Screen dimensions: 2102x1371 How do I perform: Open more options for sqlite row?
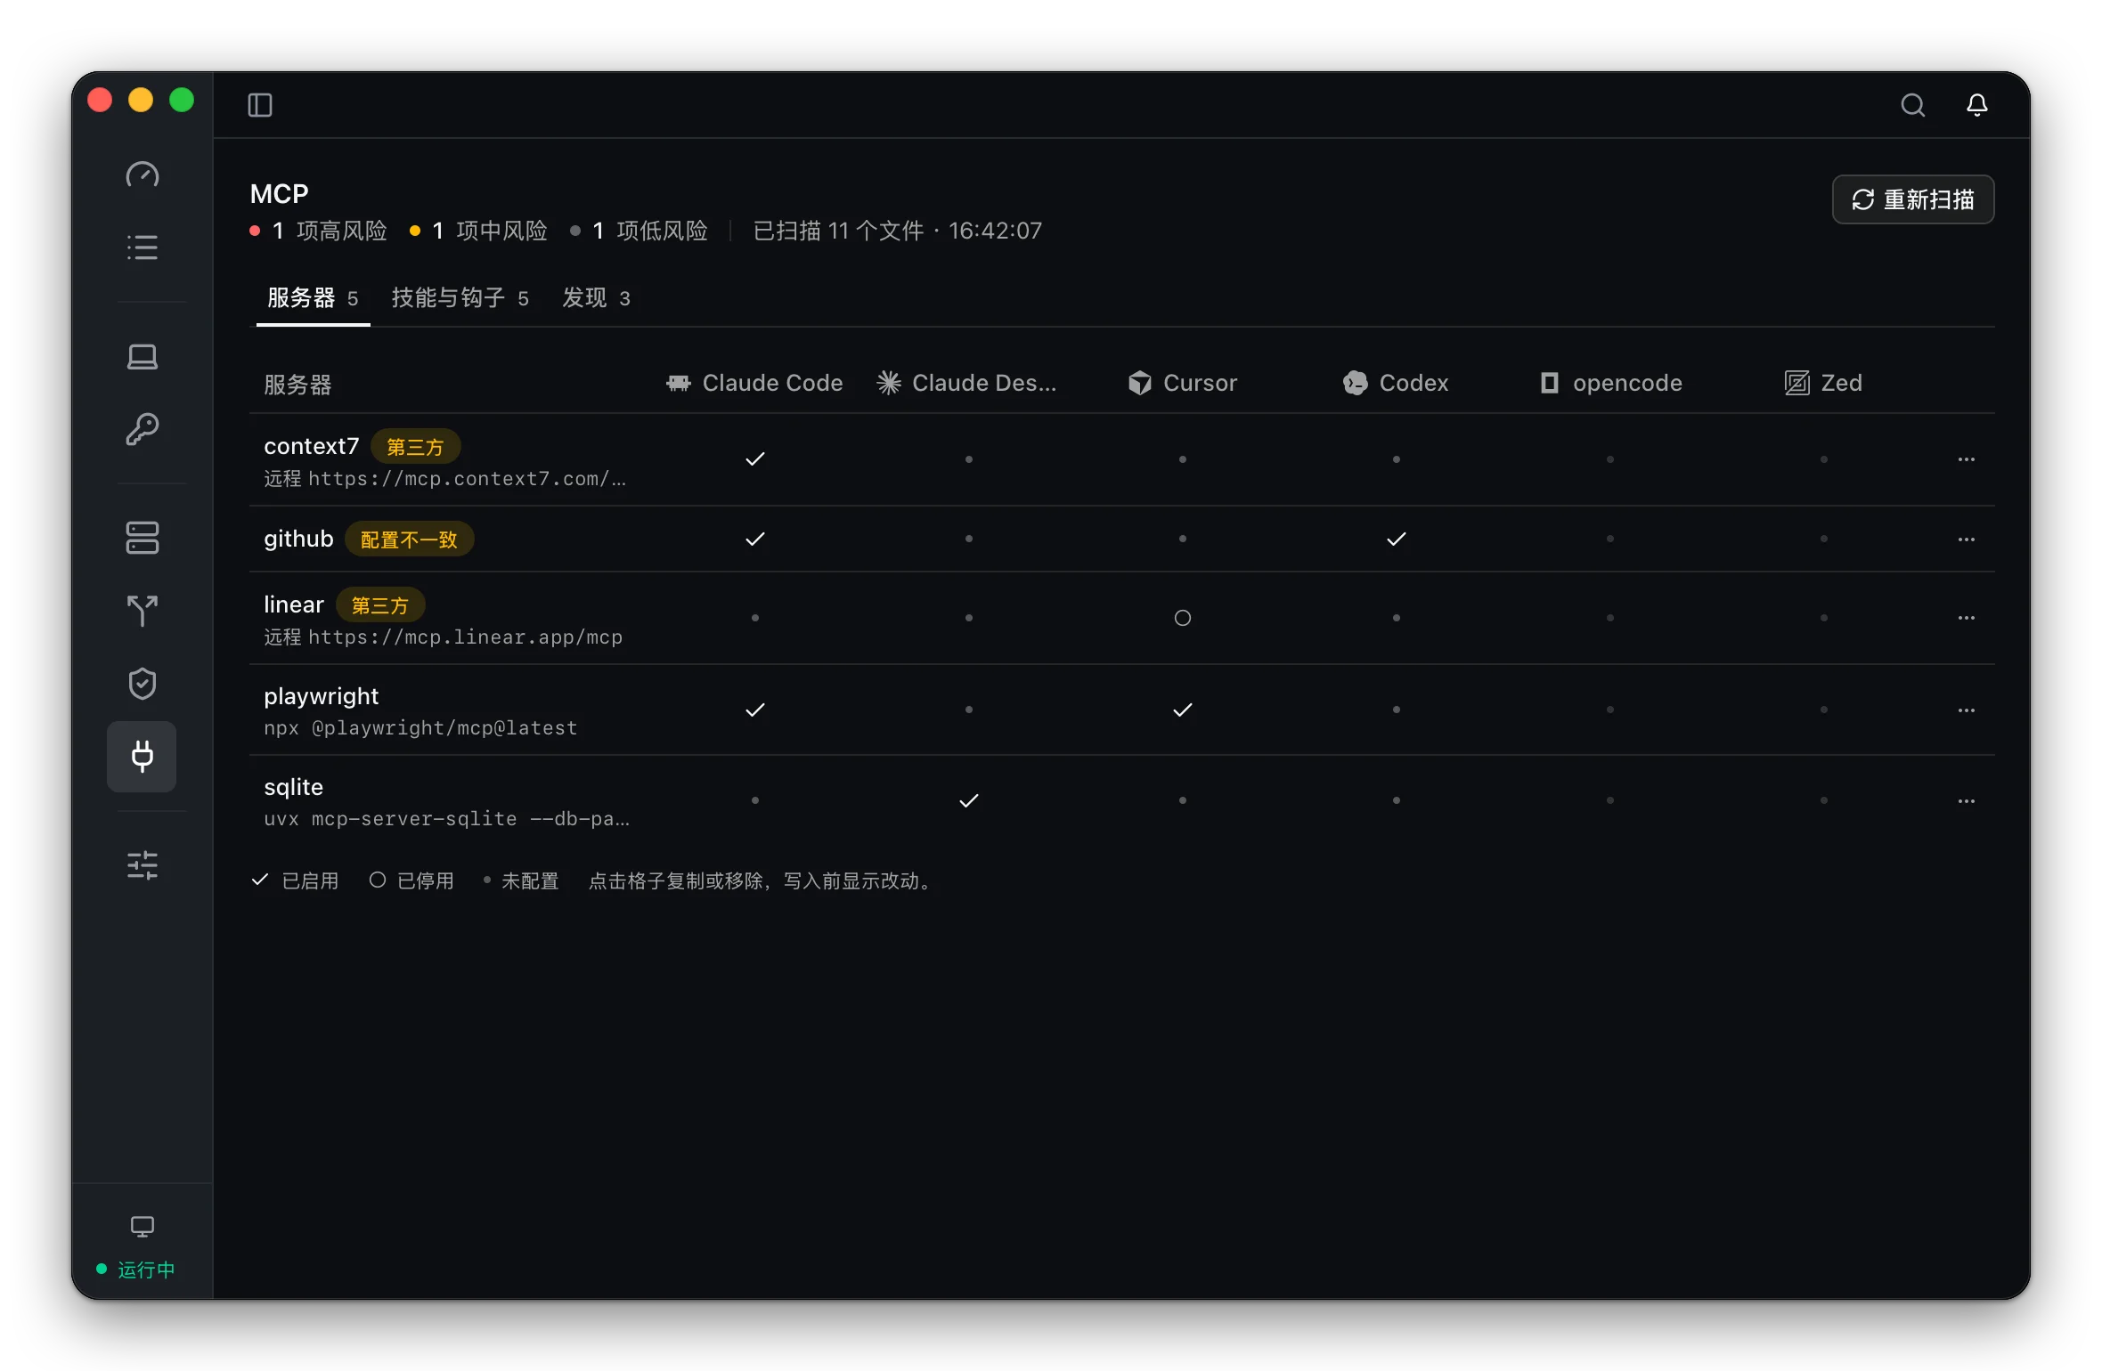1967,800
